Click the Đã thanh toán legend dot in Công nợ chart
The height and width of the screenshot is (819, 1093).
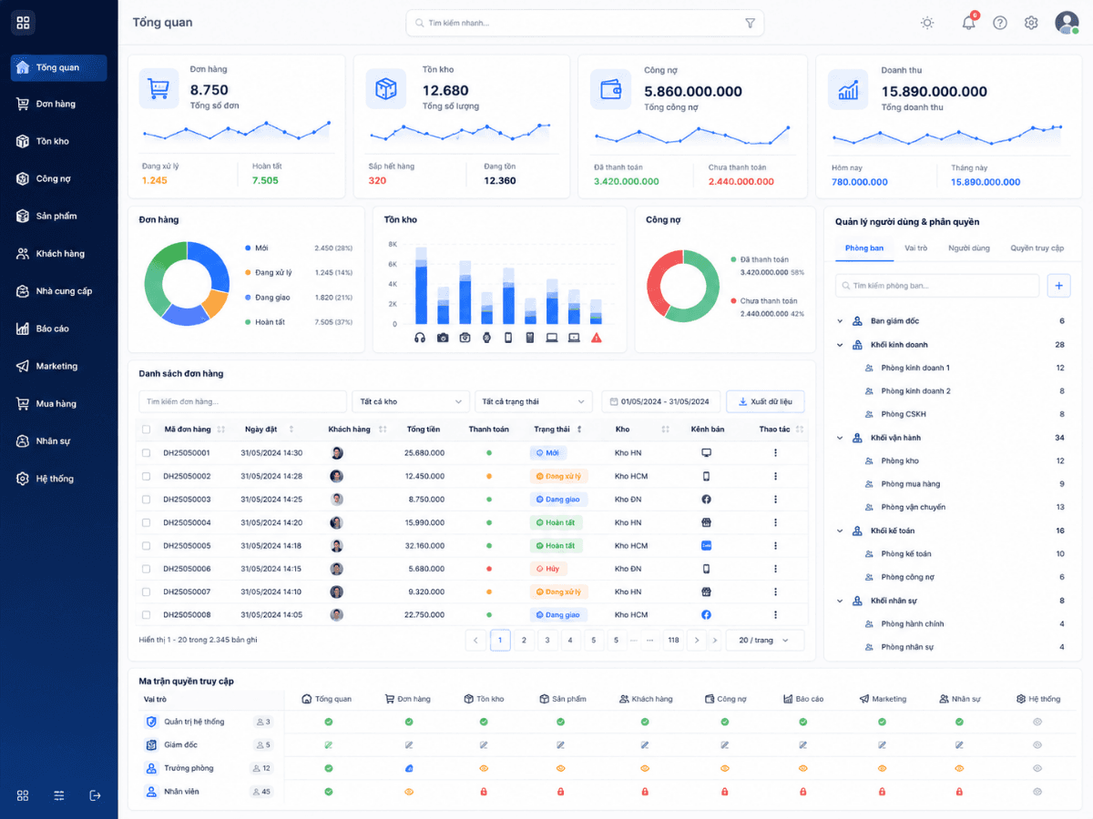(733, 259)
